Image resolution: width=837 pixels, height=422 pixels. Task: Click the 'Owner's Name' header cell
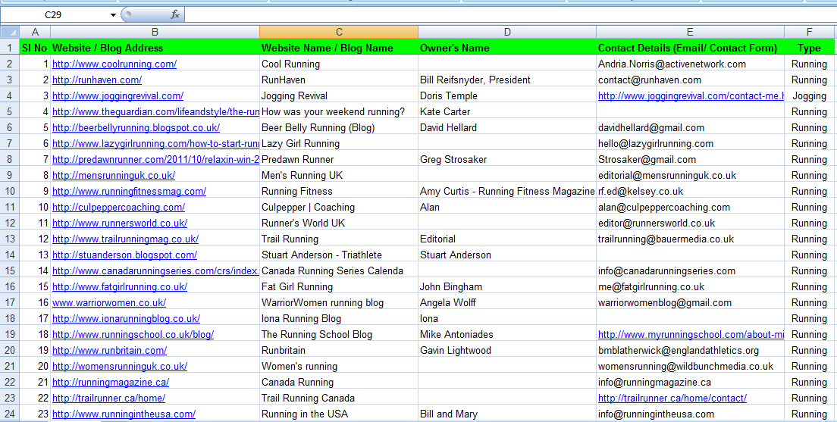(x=507, y=48)
